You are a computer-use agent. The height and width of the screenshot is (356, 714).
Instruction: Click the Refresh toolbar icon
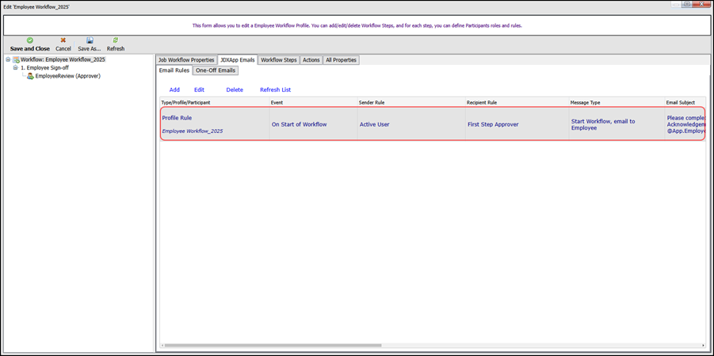pyautogui.click(x=116, y=40)
